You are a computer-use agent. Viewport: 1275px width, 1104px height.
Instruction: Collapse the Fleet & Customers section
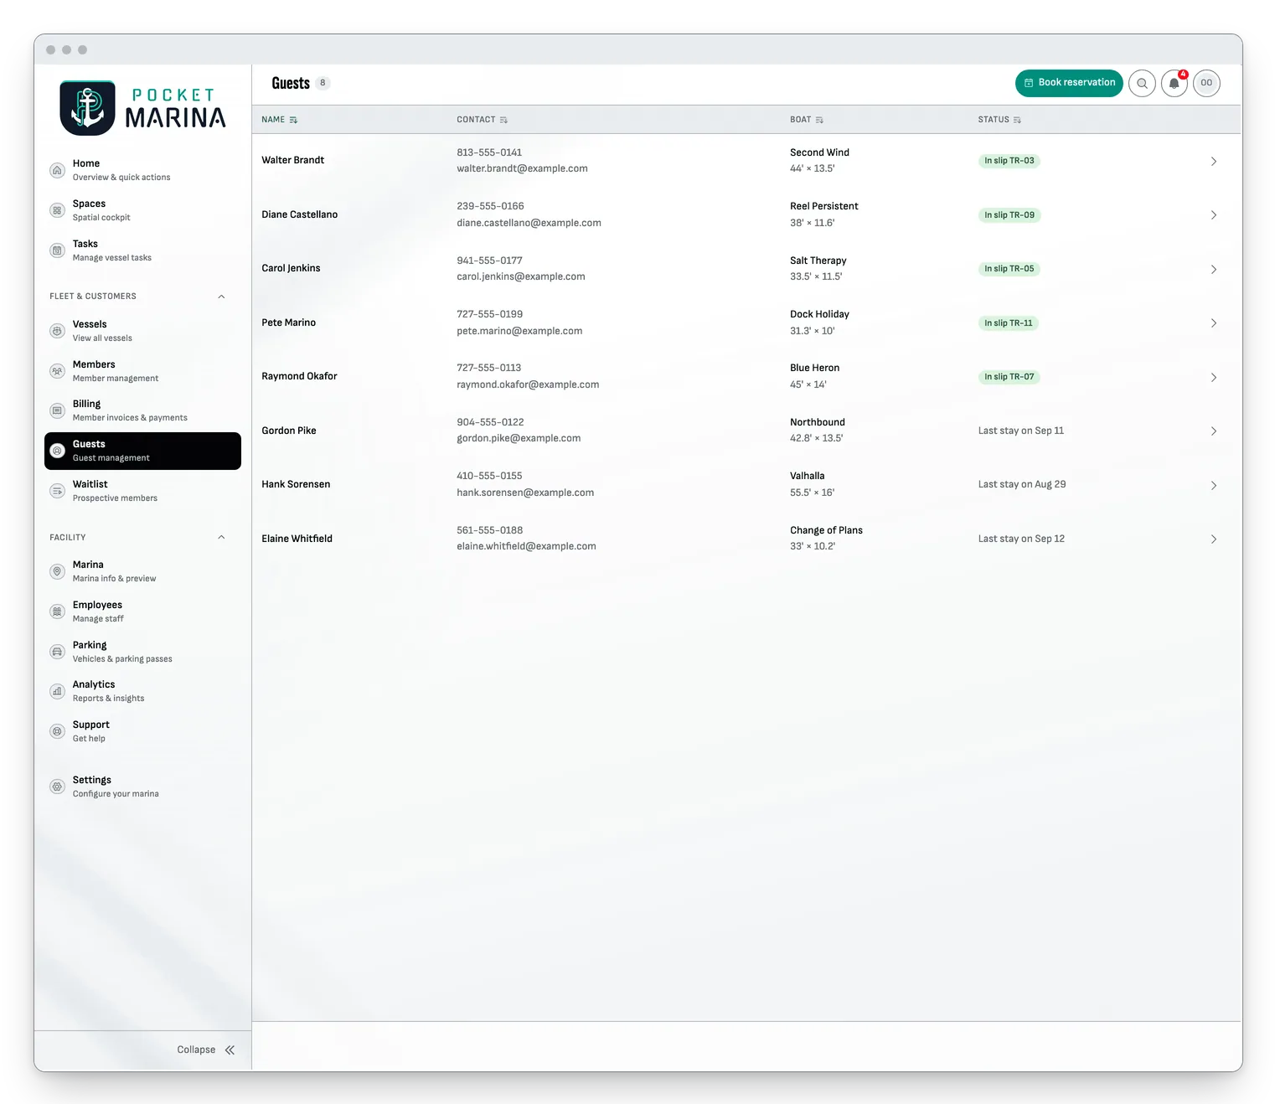(x=221, y=297)
